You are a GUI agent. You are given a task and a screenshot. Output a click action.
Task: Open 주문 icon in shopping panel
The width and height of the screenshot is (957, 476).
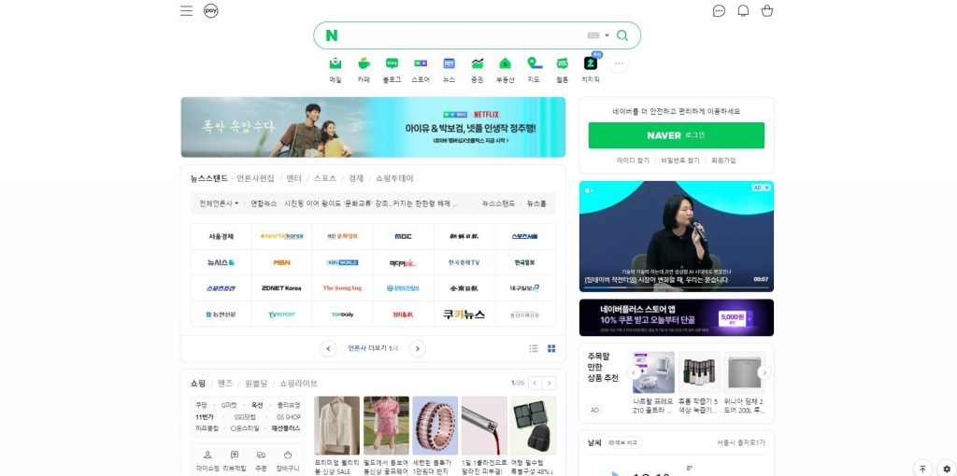[x=262, y=455]
